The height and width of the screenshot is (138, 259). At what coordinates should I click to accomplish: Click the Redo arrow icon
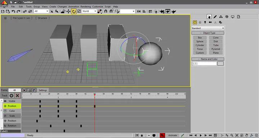coord(18,11)
